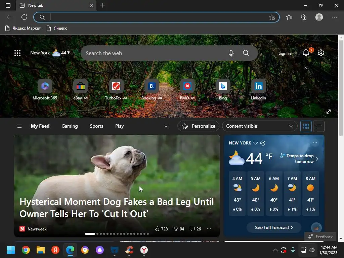Open notifications bell with badge

pos(306,53)
